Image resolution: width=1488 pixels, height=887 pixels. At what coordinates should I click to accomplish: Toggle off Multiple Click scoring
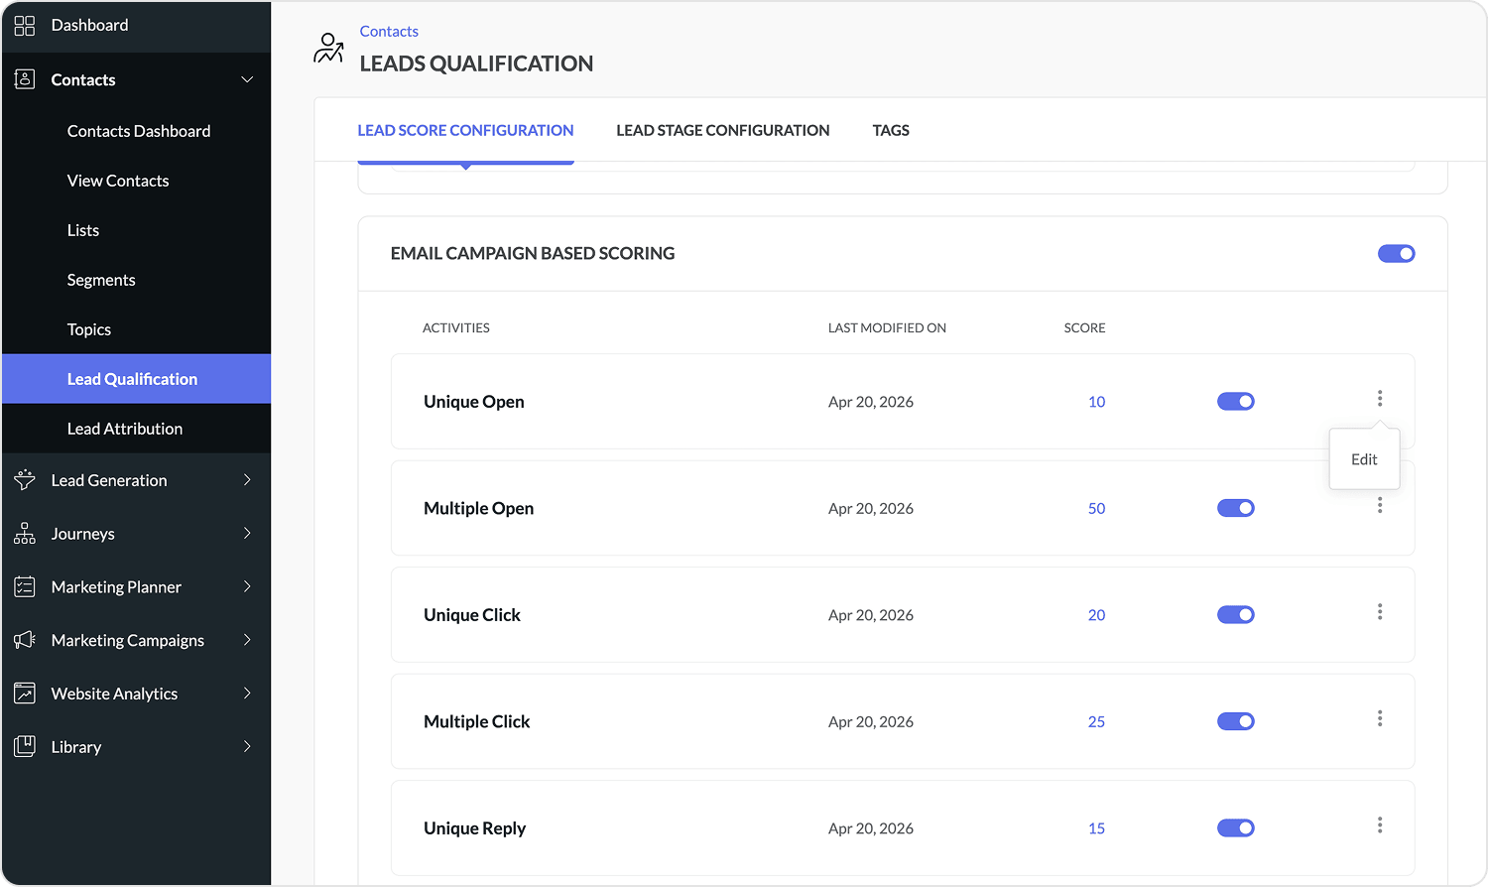(x=1236, y=721)
